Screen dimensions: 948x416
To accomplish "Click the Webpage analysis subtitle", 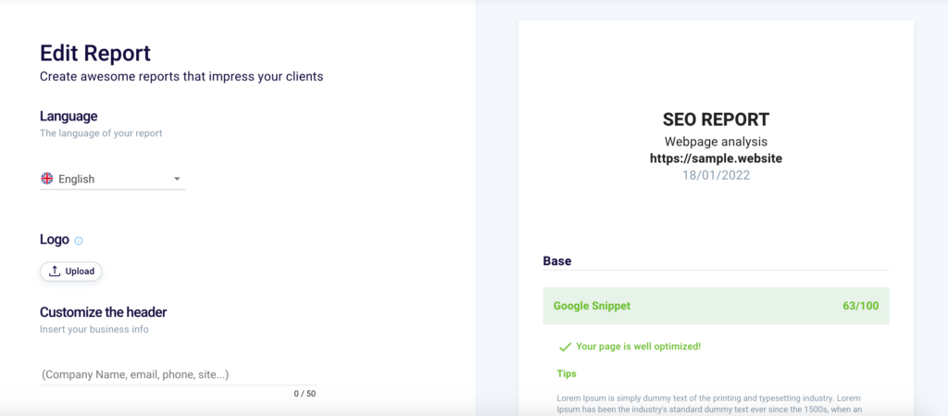I will point(716,142).
